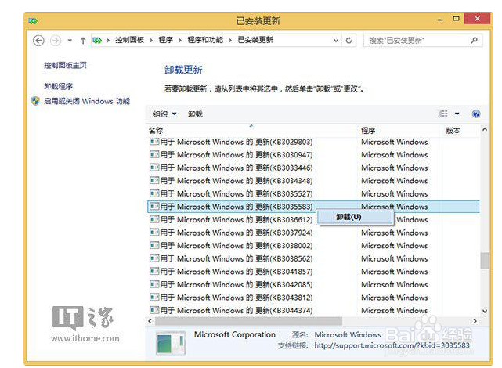Open the recent locations dropdown arrow
The image size is (502, 368).
(70, 41)
